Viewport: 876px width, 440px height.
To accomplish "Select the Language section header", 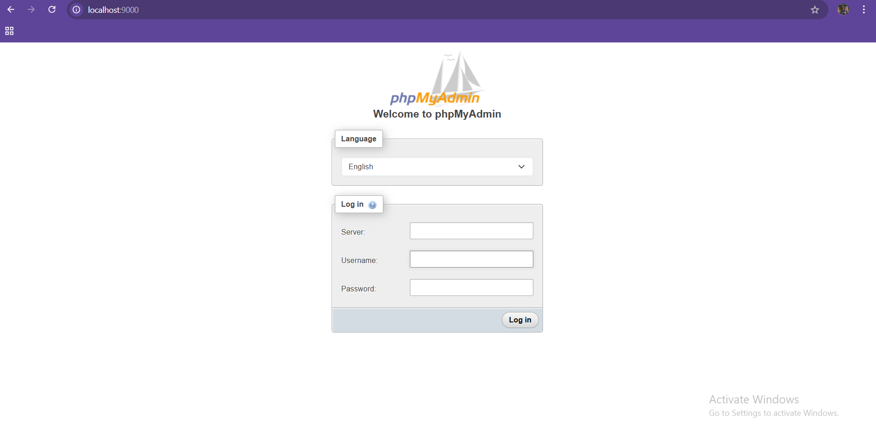I will point(358,139).
